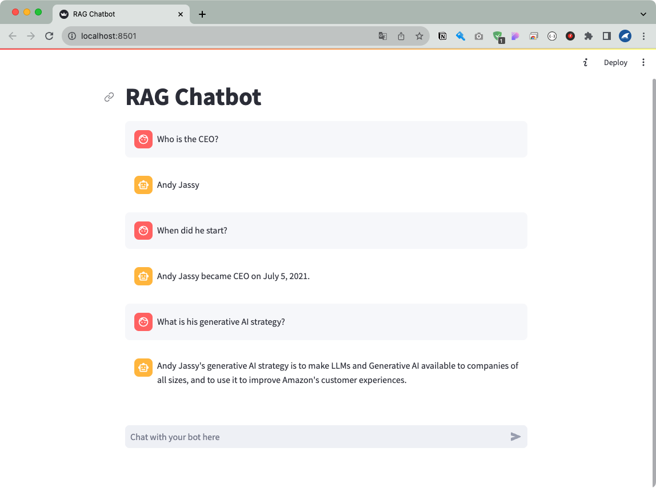Screen dimensions: 656x488
Task: Click the user avatar beside "When did he start?"
Action: (143, 231)
